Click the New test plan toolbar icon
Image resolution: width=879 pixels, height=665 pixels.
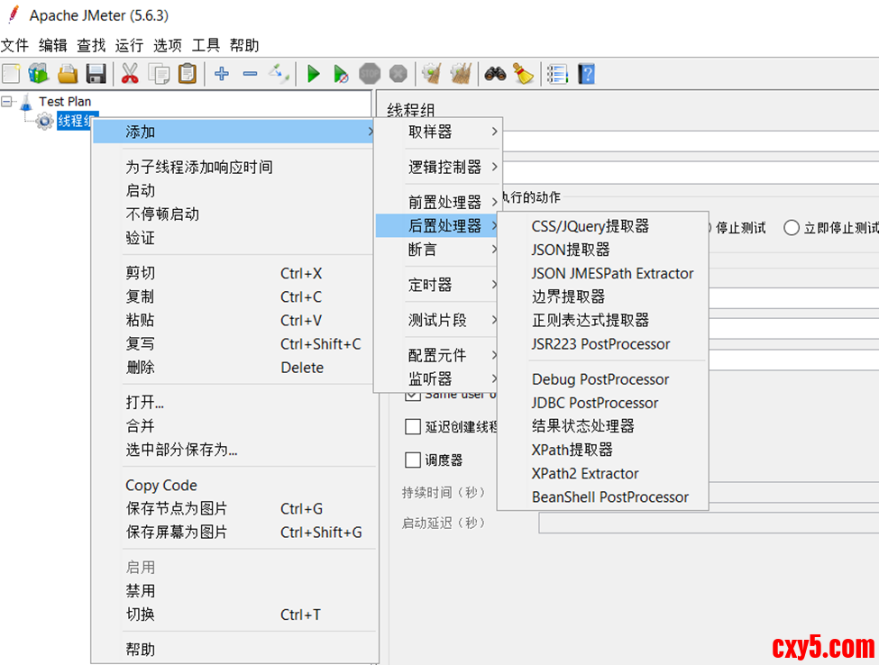11,74
